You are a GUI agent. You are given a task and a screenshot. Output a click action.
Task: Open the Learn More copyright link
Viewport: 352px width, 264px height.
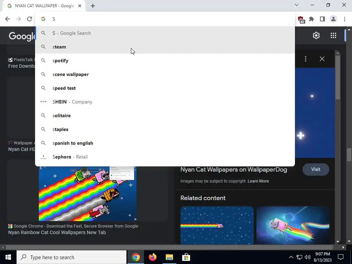tap(258, 181)
